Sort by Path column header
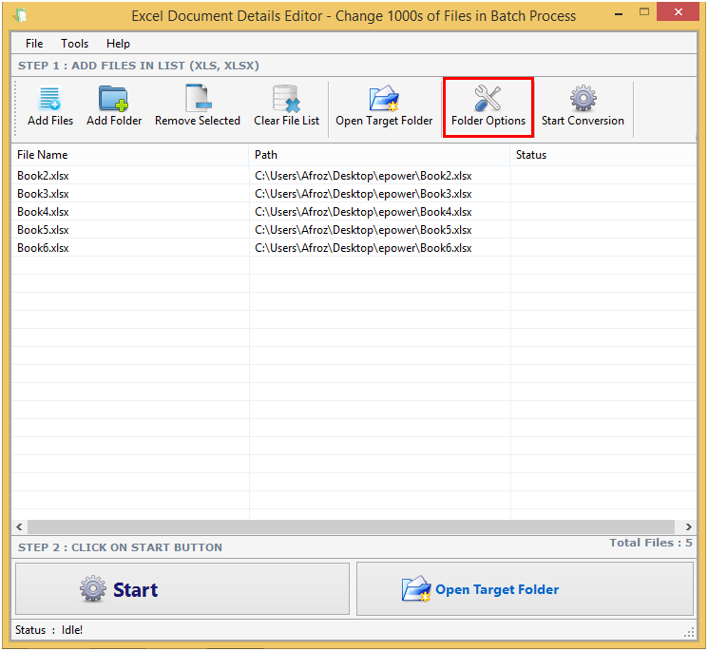Screen dimensions: 708x651 [x=379, y=155]
